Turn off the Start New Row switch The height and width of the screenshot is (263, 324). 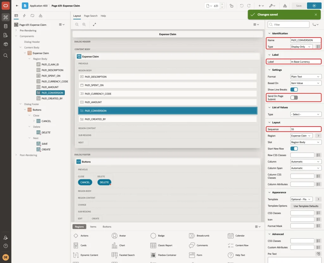coord(294,149)
